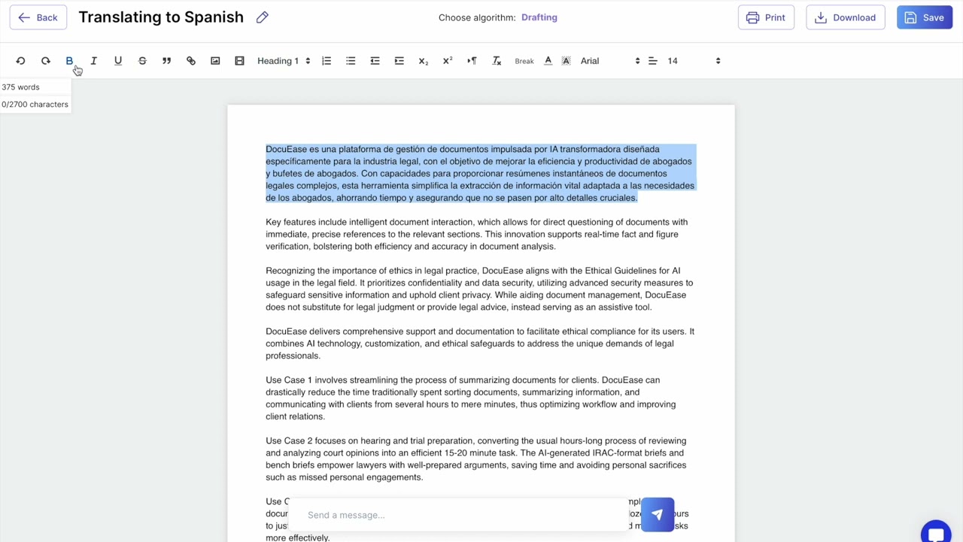Toggle subscript

424,61
